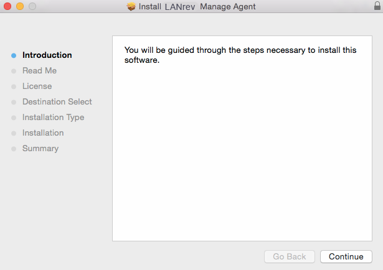This screenshot has height=270, width=383.
Task: Select the Destination Select step label
Action: (x=57, y=101)
